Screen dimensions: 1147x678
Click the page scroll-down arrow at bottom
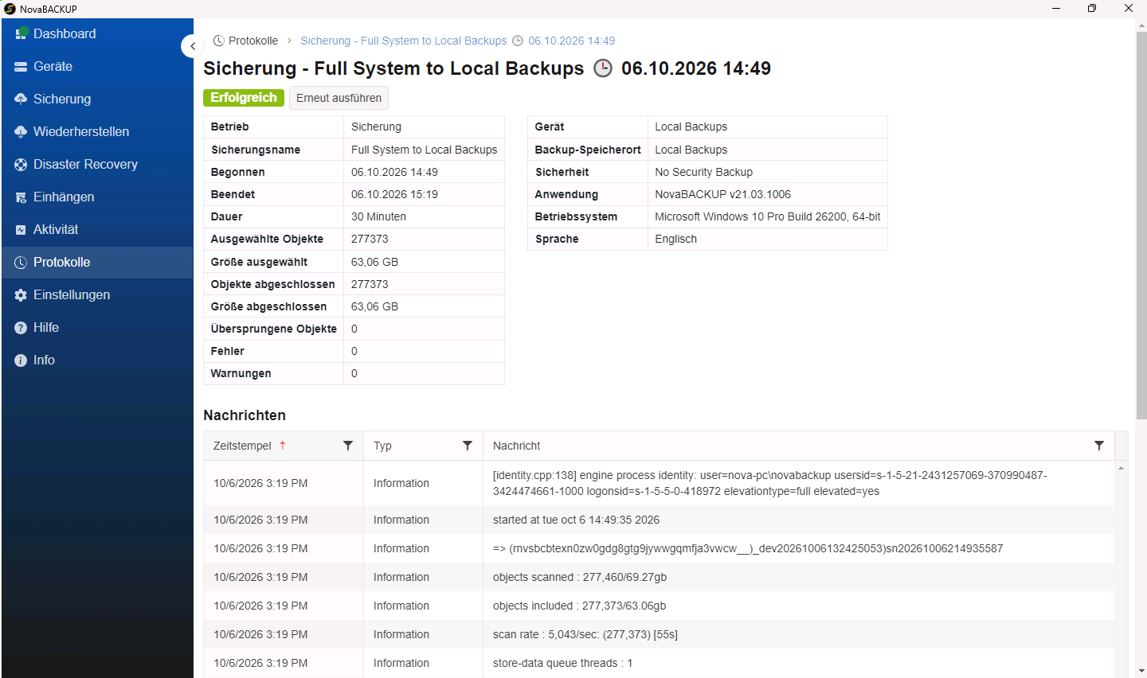click(x=1141, y=672)
